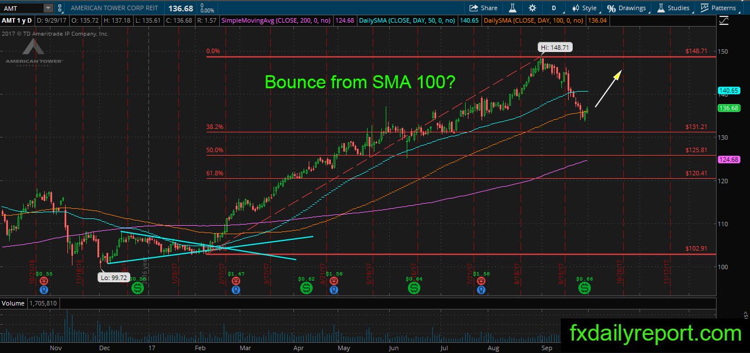
Task: Click the blue lightbulb icon below April $1.58
Action: coord(334,290)
